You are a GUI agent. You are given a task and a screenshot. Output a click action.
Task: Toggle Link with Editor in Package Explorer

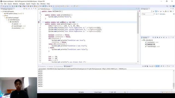[x=26, y=9]
